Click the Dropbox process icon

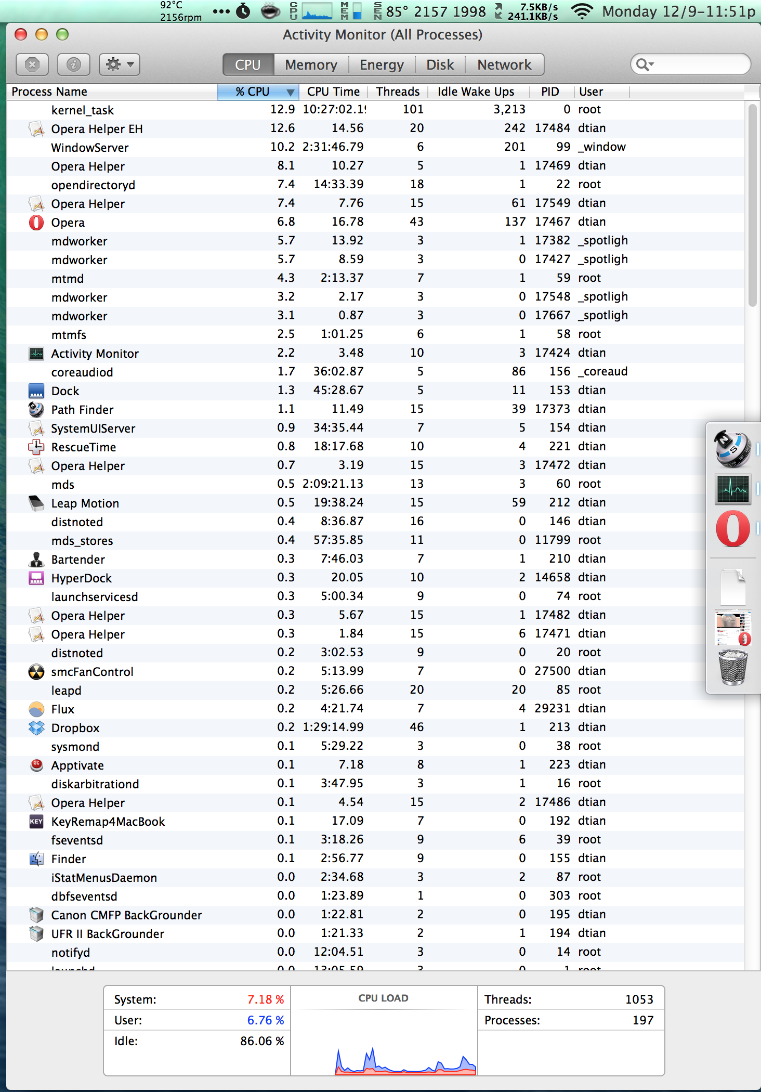click(36, 728)
